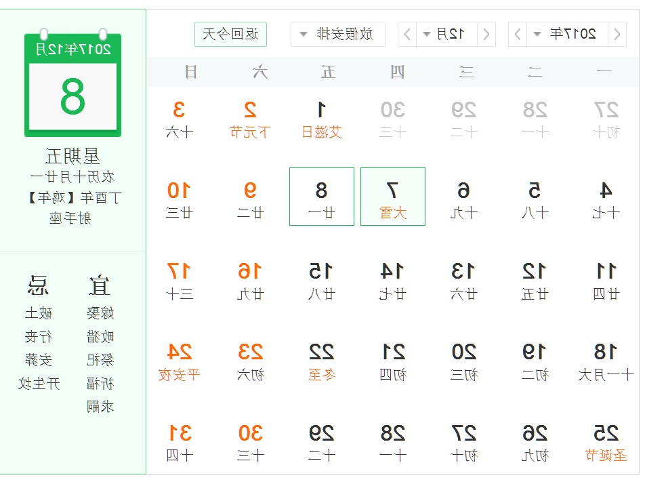Open the 12月 month dropdown

pos(447,34)
